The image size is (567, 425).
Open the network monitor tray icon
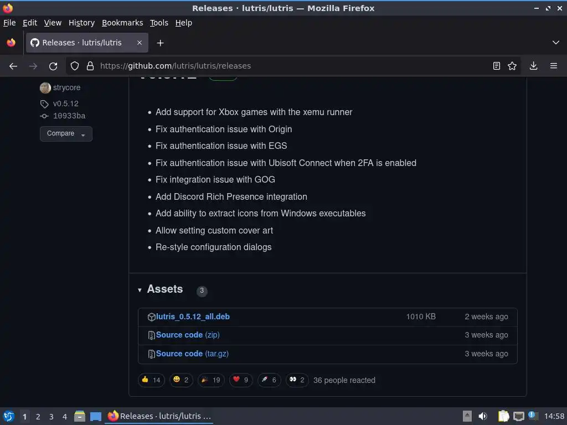coord(518,416)
